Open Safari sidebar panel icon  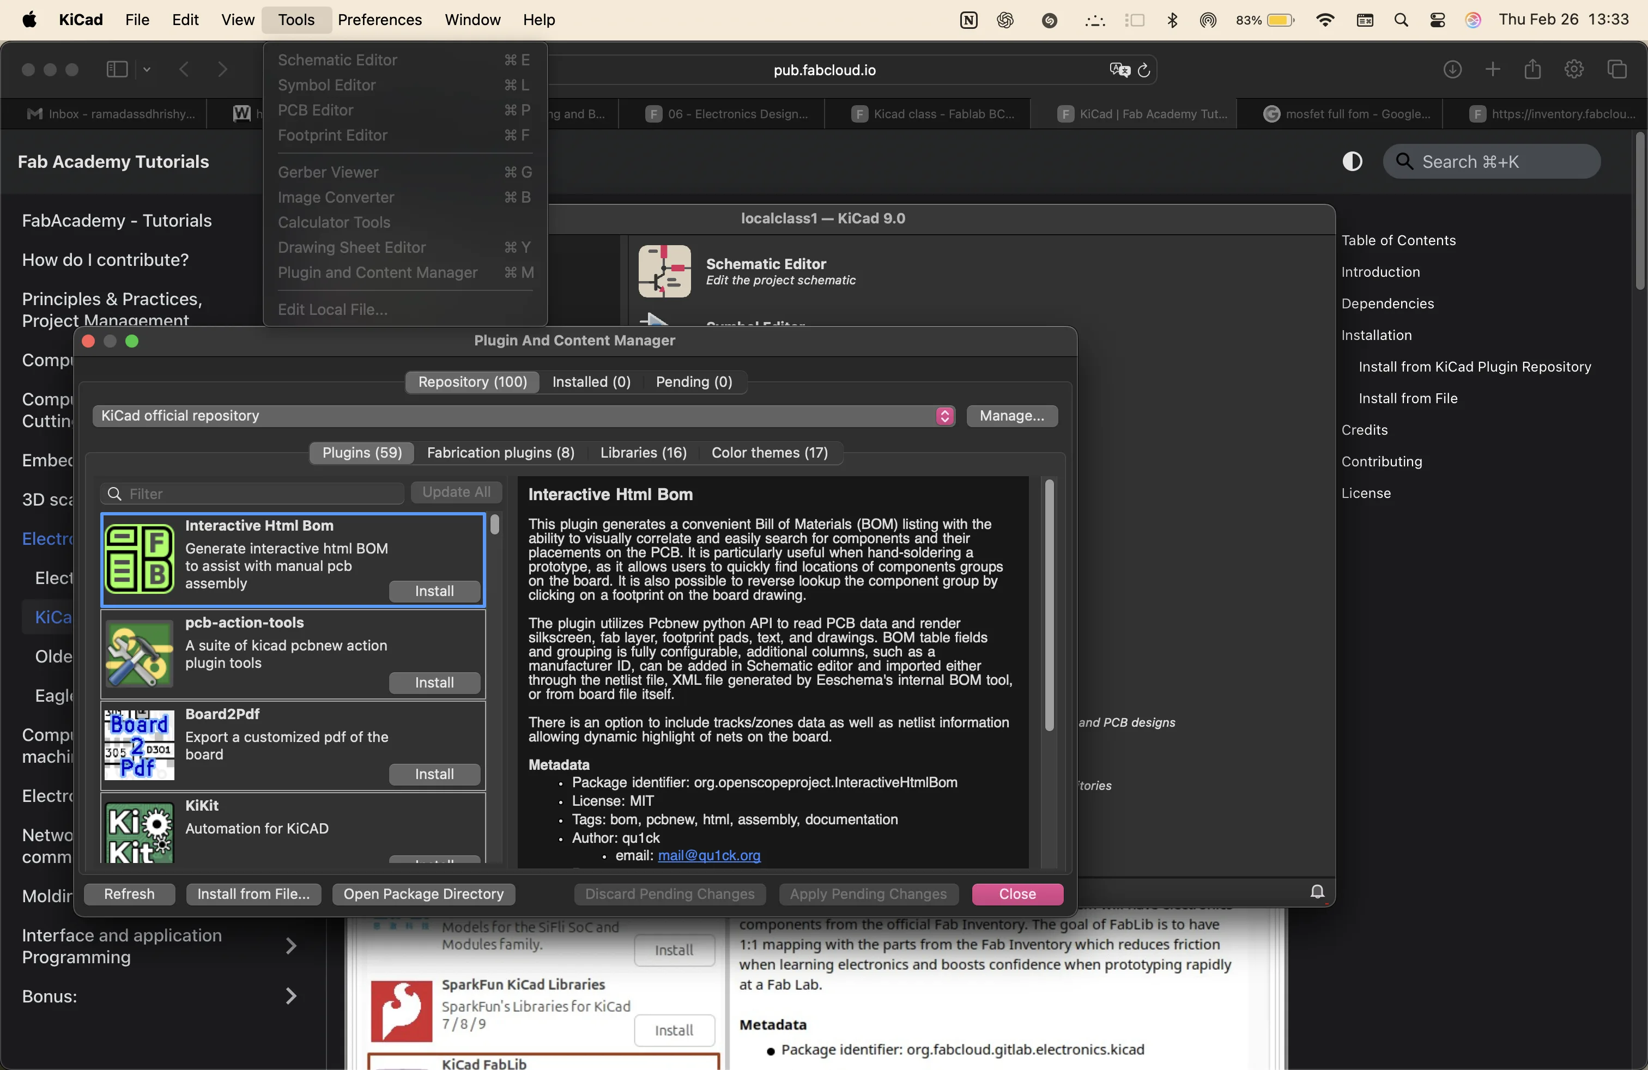pyautogui.click(x=117, y=69)
